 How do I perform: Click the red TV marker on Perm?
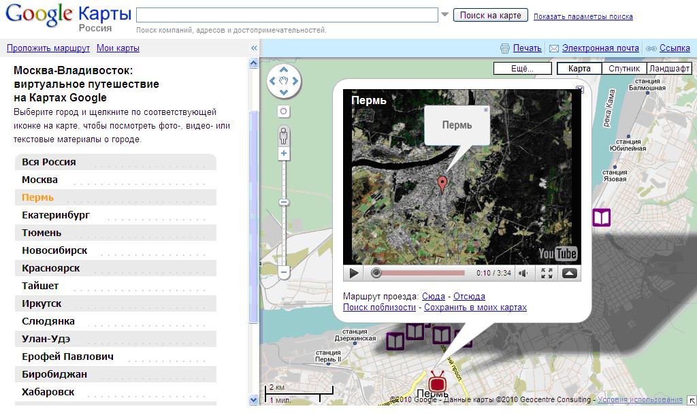(x=437, y=382)
